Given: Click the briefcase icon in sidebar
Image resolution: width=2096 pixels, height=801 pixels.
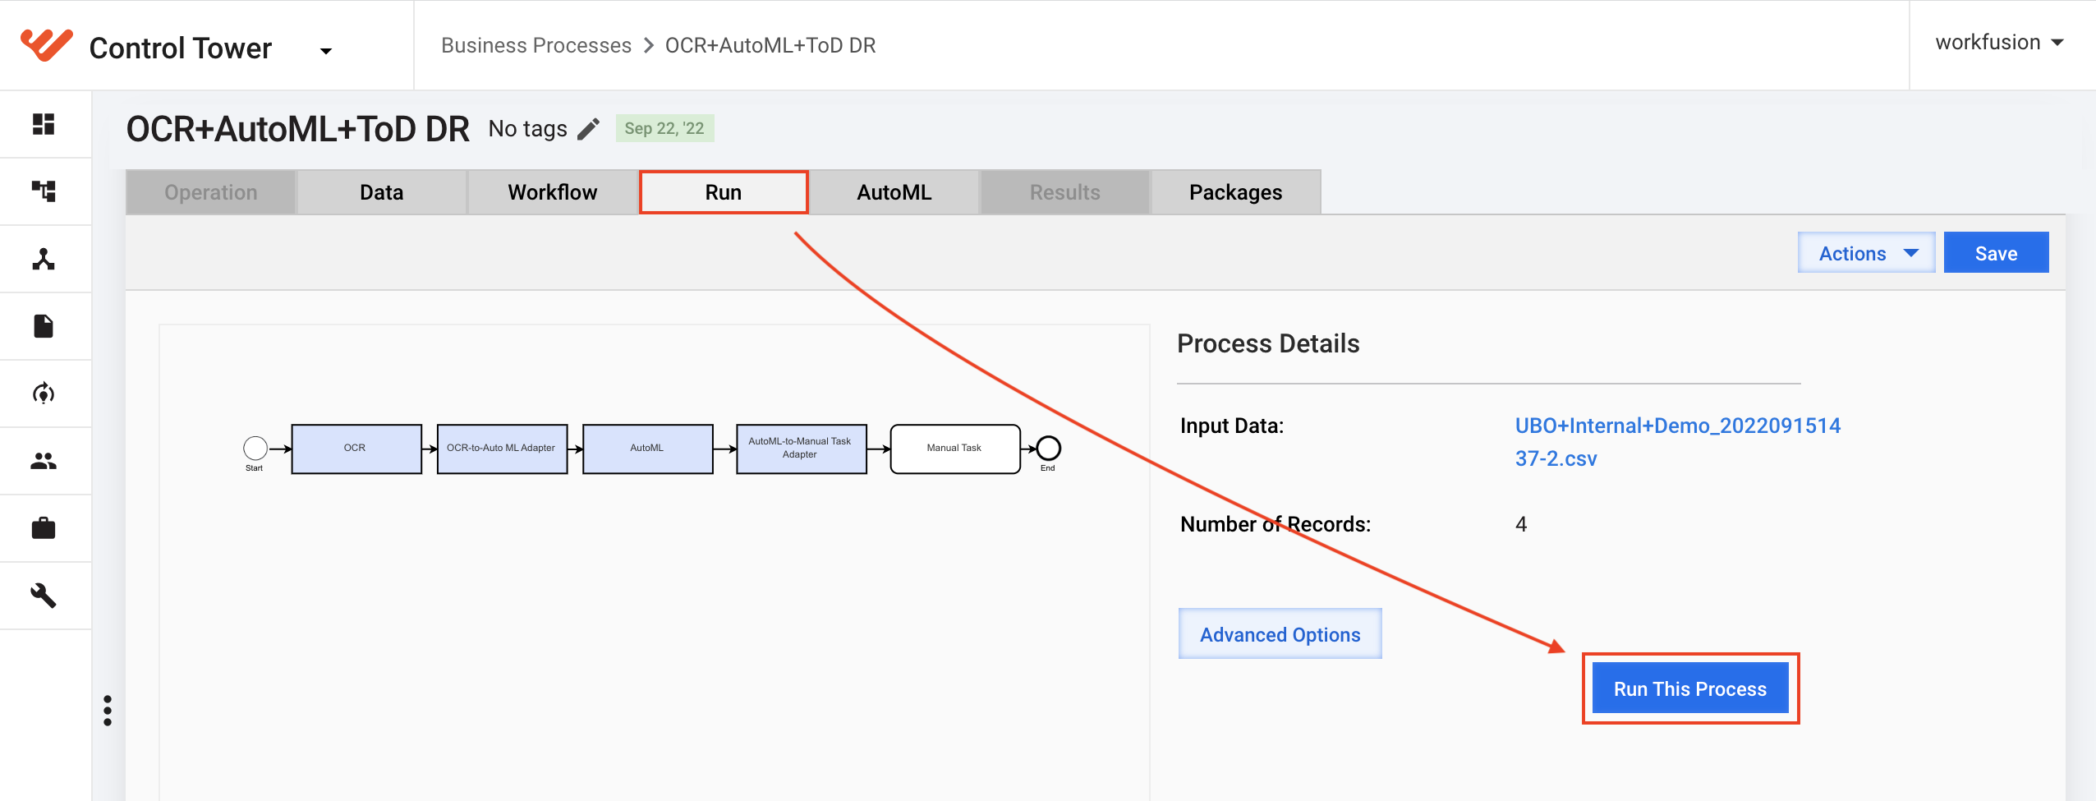Looking at the screenshot, I should (44, 528).
